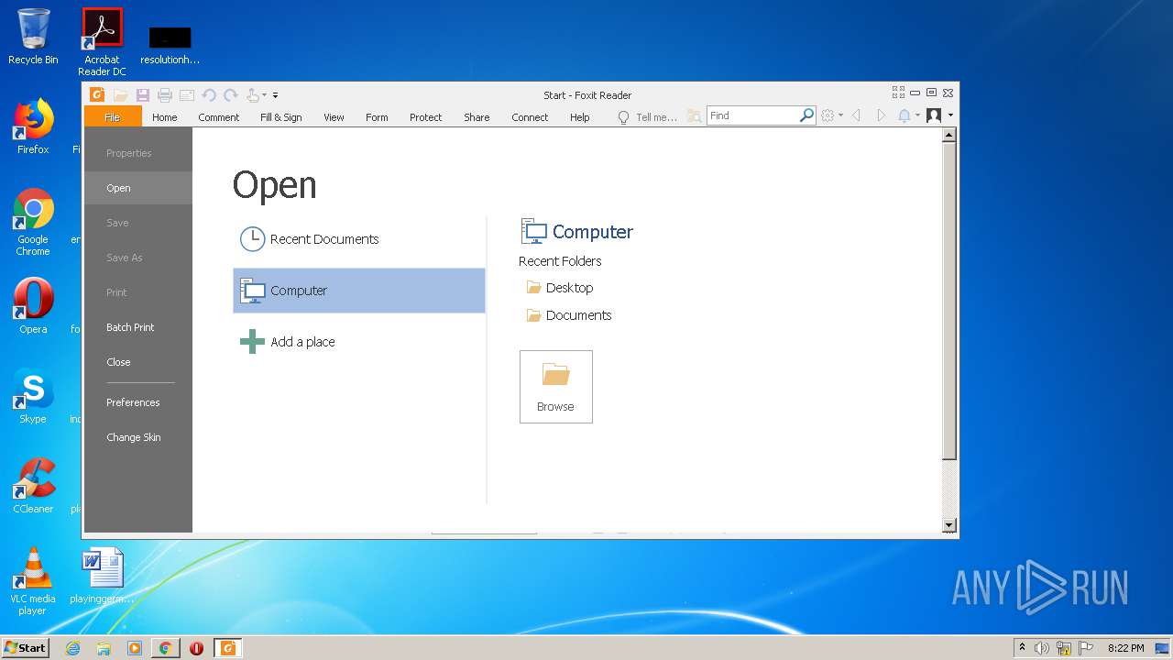1173x660 pixels.
Task: Click the Print icon in quick access toolbar
Action: [165, 94]
